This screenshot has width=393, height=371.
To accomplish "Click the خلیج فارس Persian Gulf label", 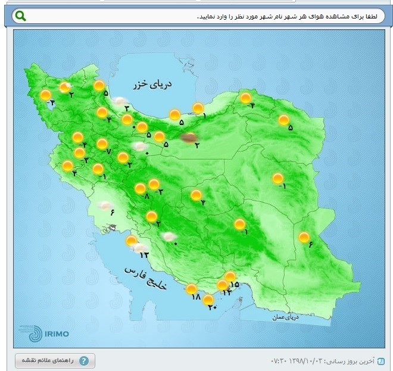I will 146,279.
